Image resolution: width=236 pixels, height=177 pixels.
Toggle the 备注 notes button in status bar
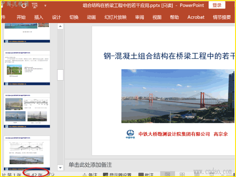90,175
